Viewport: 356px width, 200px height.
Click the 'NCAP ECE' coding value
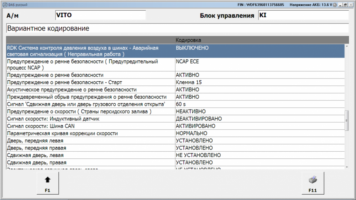(x=187, y=61)
